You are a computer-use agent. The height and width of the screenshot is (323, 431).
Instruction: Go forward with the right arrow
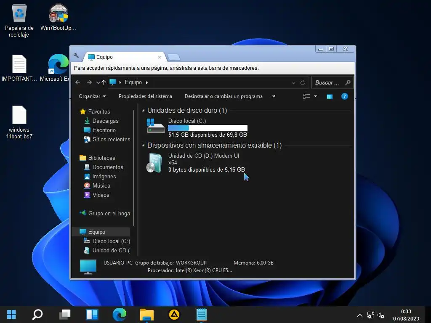coord(89,82)
